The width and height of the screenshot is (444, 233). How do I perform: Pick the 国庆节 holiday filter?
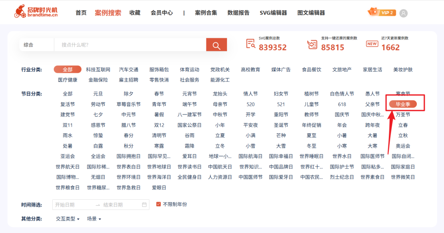point(342,115)
